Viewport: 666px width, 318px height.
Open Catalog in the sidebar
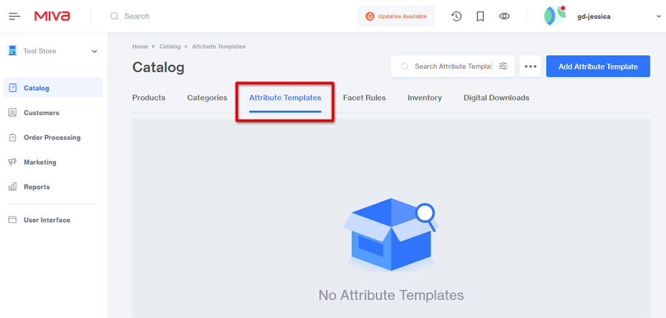(53, 88)
